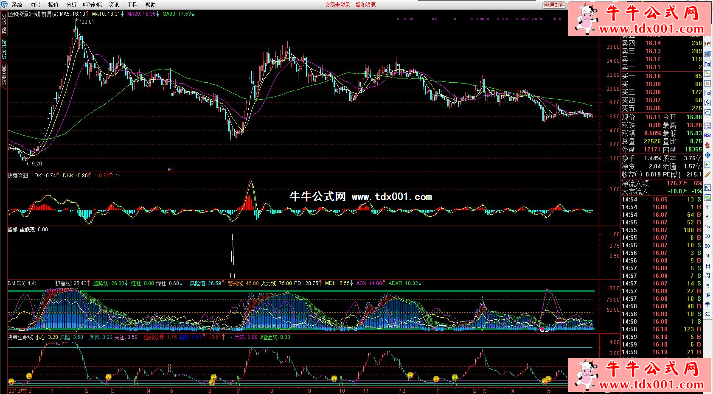Image resolution: width=713 pixels, height=394 pixels.
Task: Click the candlestick chart icon in right toolbar
Action: (707, 44)
